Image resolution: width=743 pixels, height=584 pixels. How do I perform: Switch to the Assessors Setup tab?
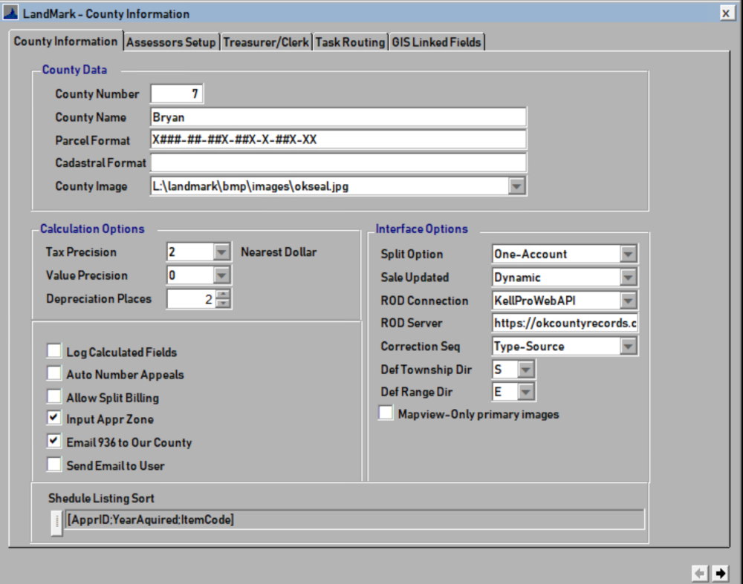click(x=170, y=42)
